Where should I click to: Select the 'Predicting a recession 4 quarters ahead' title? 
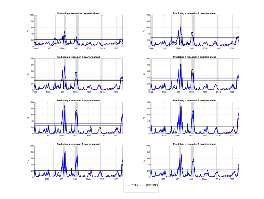click(195, 57)
